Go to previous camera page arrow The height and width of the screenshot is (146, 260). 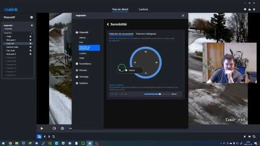click(x=45, y=137)
